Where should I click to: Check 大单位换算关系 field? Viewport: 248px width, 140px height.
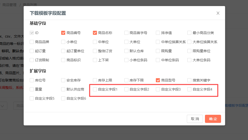pyautogui.click(x=189, y=42)
